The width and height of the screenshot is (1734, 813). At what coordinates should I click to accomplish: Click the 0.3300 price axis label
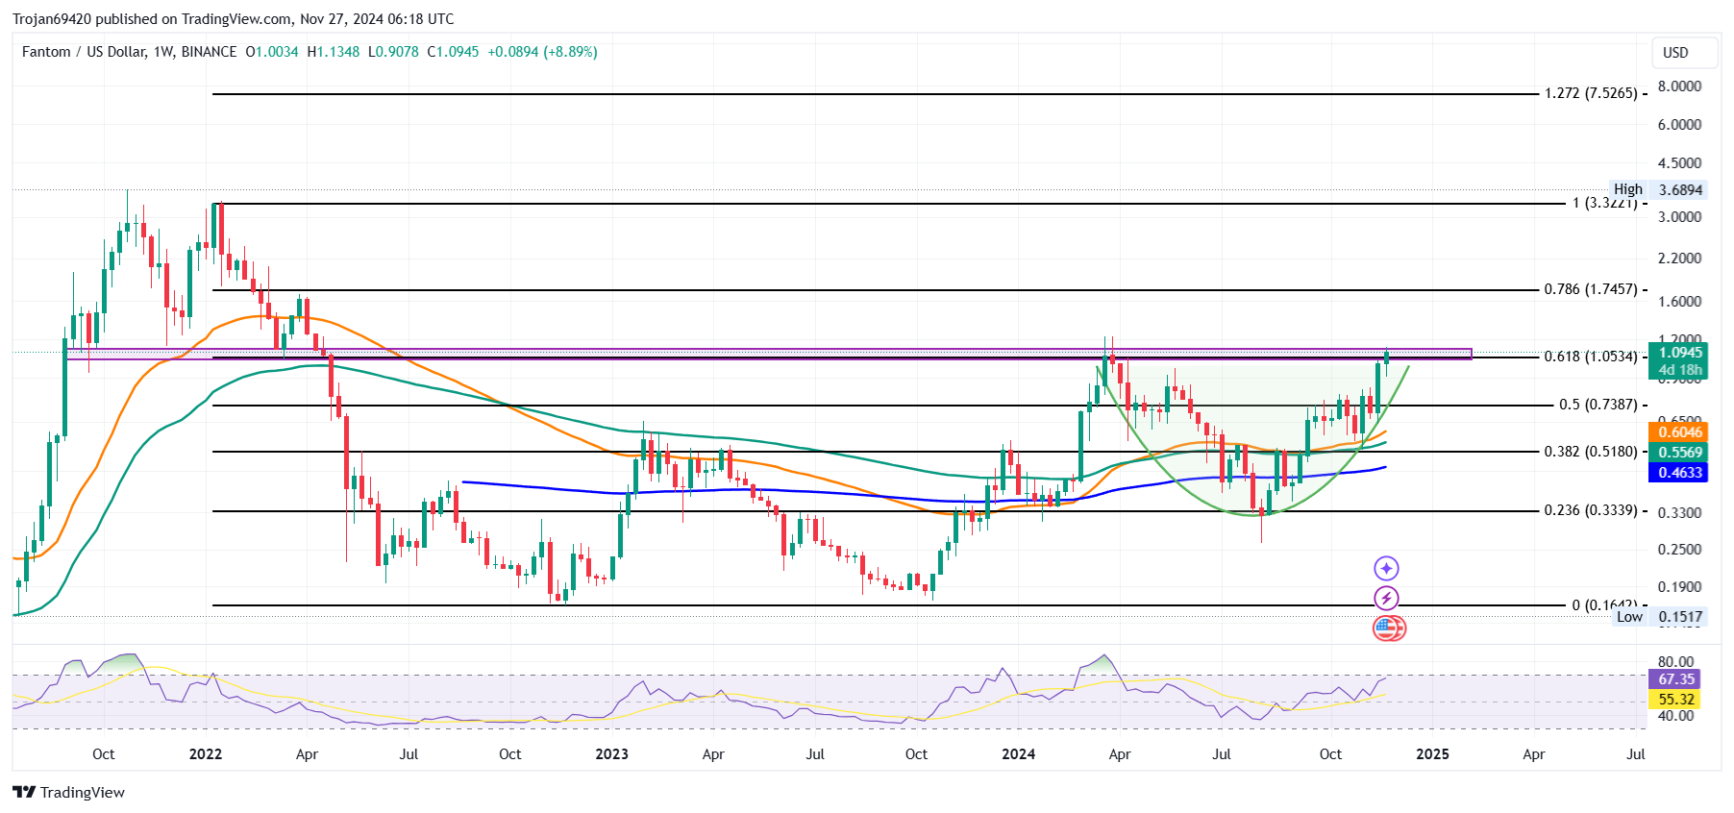[x=1679, y=513]
